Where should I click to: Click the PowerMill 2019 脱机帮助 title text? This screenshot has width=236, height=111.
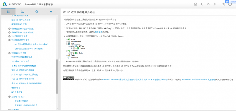pyautogui.click(x=39, y=4)
